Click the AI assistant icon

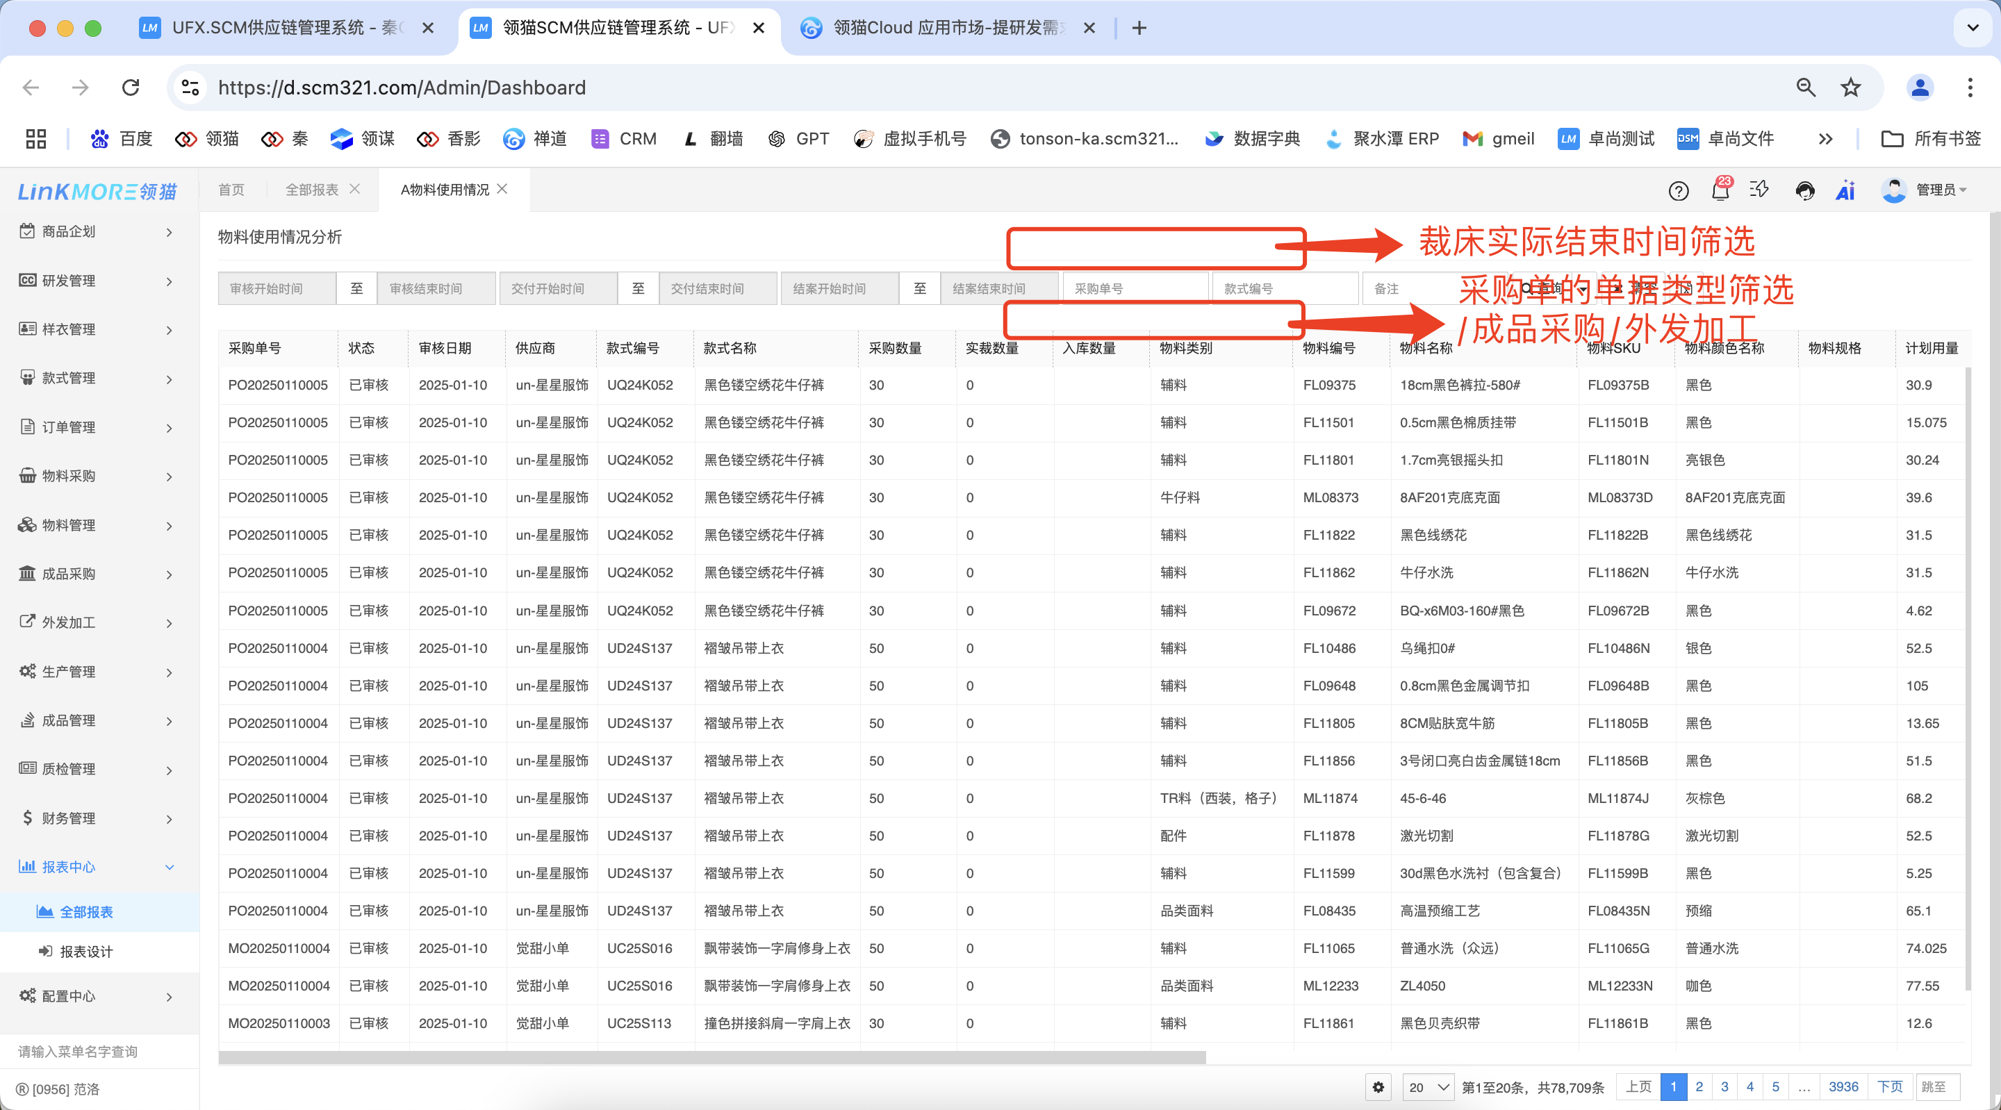point(1845,190)
